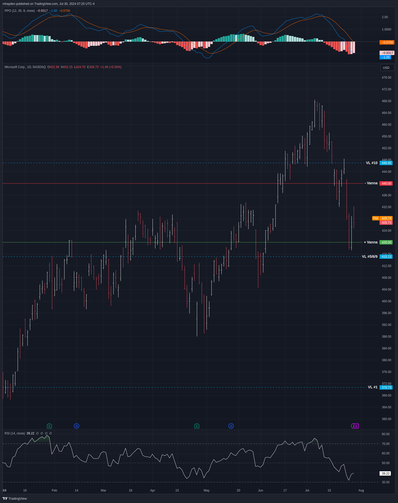Image resolution: width=398 pixels, height=503 pixels.
Task: Click the 70.00 RSI axis label
Action: tap(386, 444)
